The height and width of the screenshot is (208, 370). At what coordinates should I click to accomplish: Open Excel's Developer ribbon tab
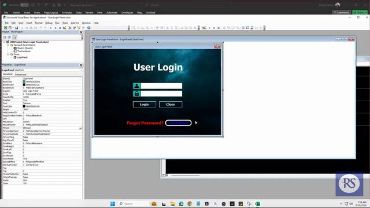coord(127,13)
